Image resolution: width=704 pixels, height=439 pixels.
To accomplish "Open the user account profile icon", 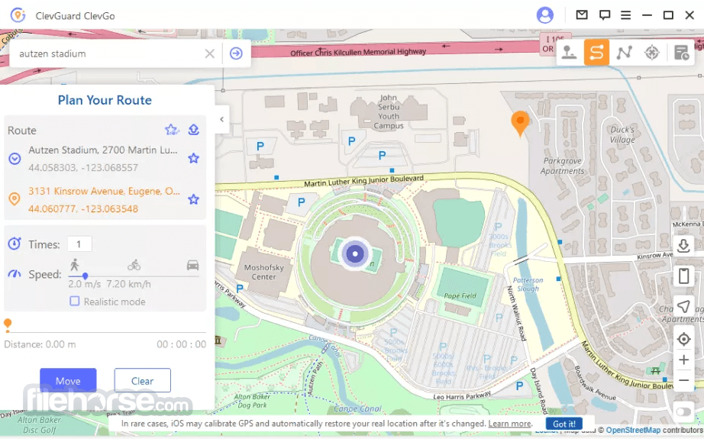I will click(x=544, y=15).
